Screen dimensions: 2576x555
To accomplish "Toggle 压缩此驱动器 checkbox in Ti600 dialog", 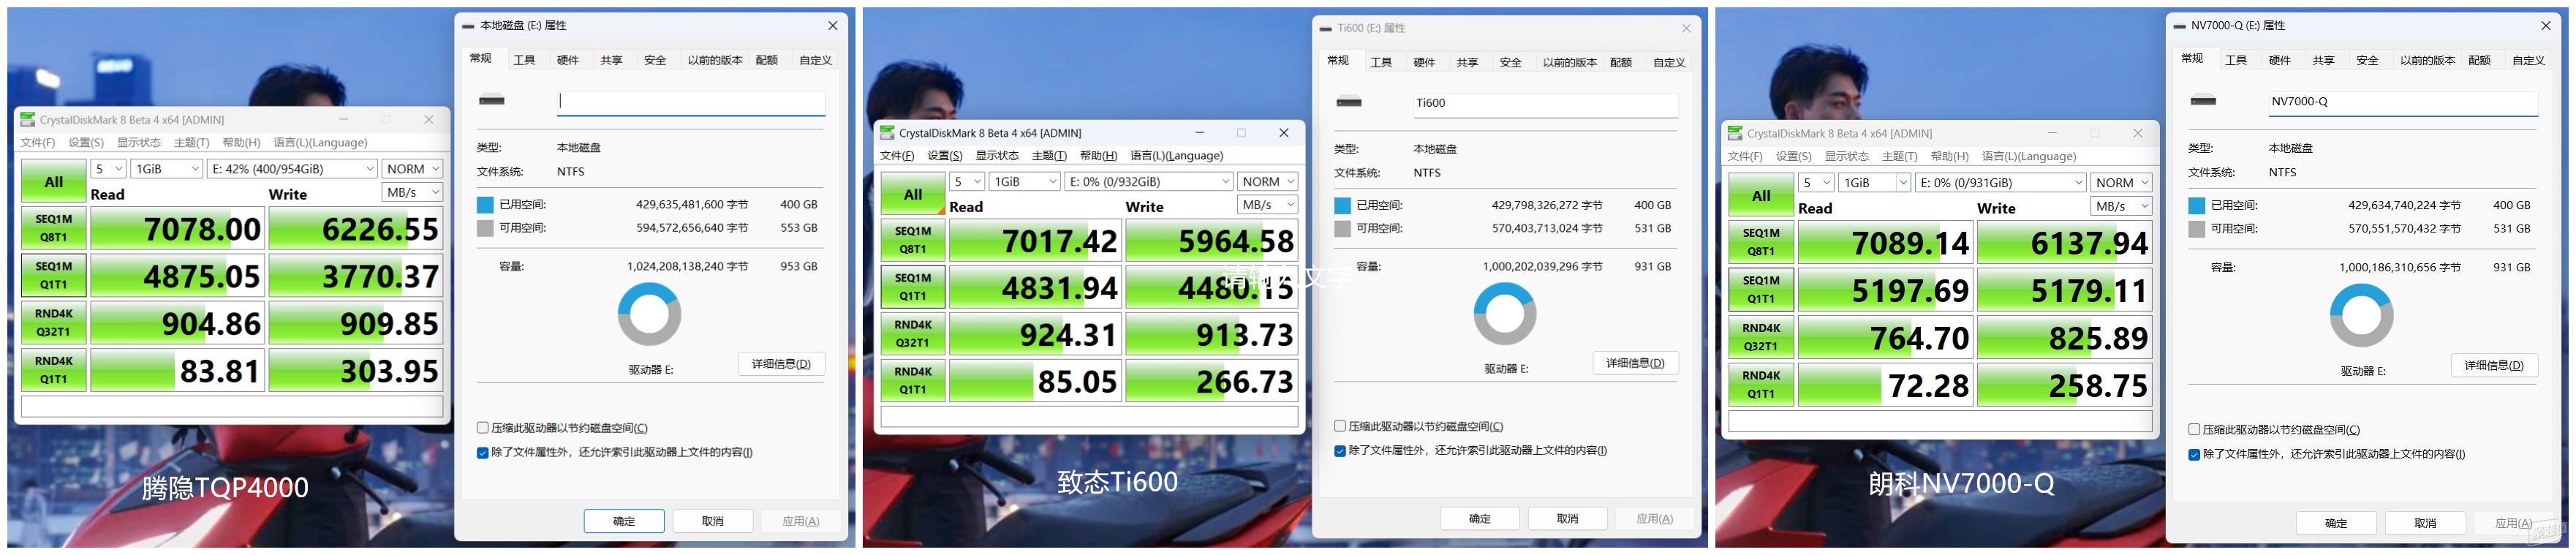I will click(1340, 426).
